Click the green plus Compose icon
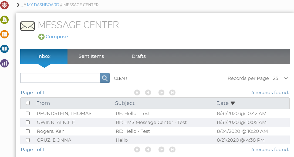 (41, 37)
